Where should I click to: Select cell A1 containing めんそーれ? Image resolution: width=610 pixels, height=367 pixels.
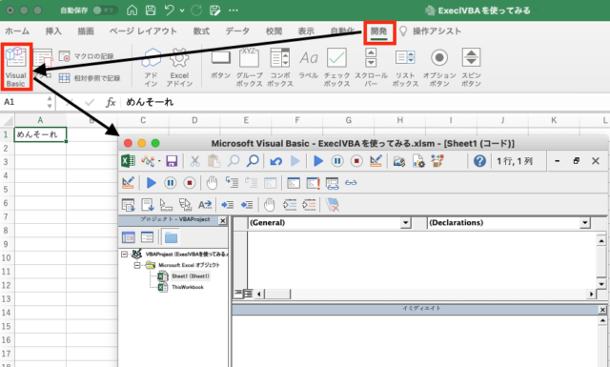[x=40, y=134]
